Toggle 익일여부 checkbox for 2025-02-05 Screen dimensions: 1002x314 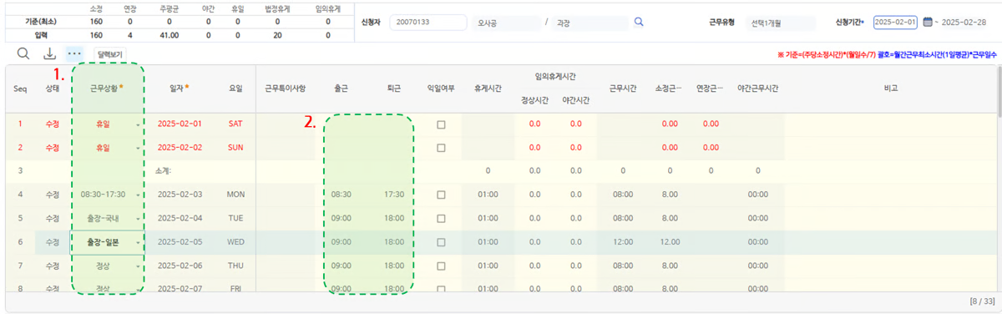(441, 241)
